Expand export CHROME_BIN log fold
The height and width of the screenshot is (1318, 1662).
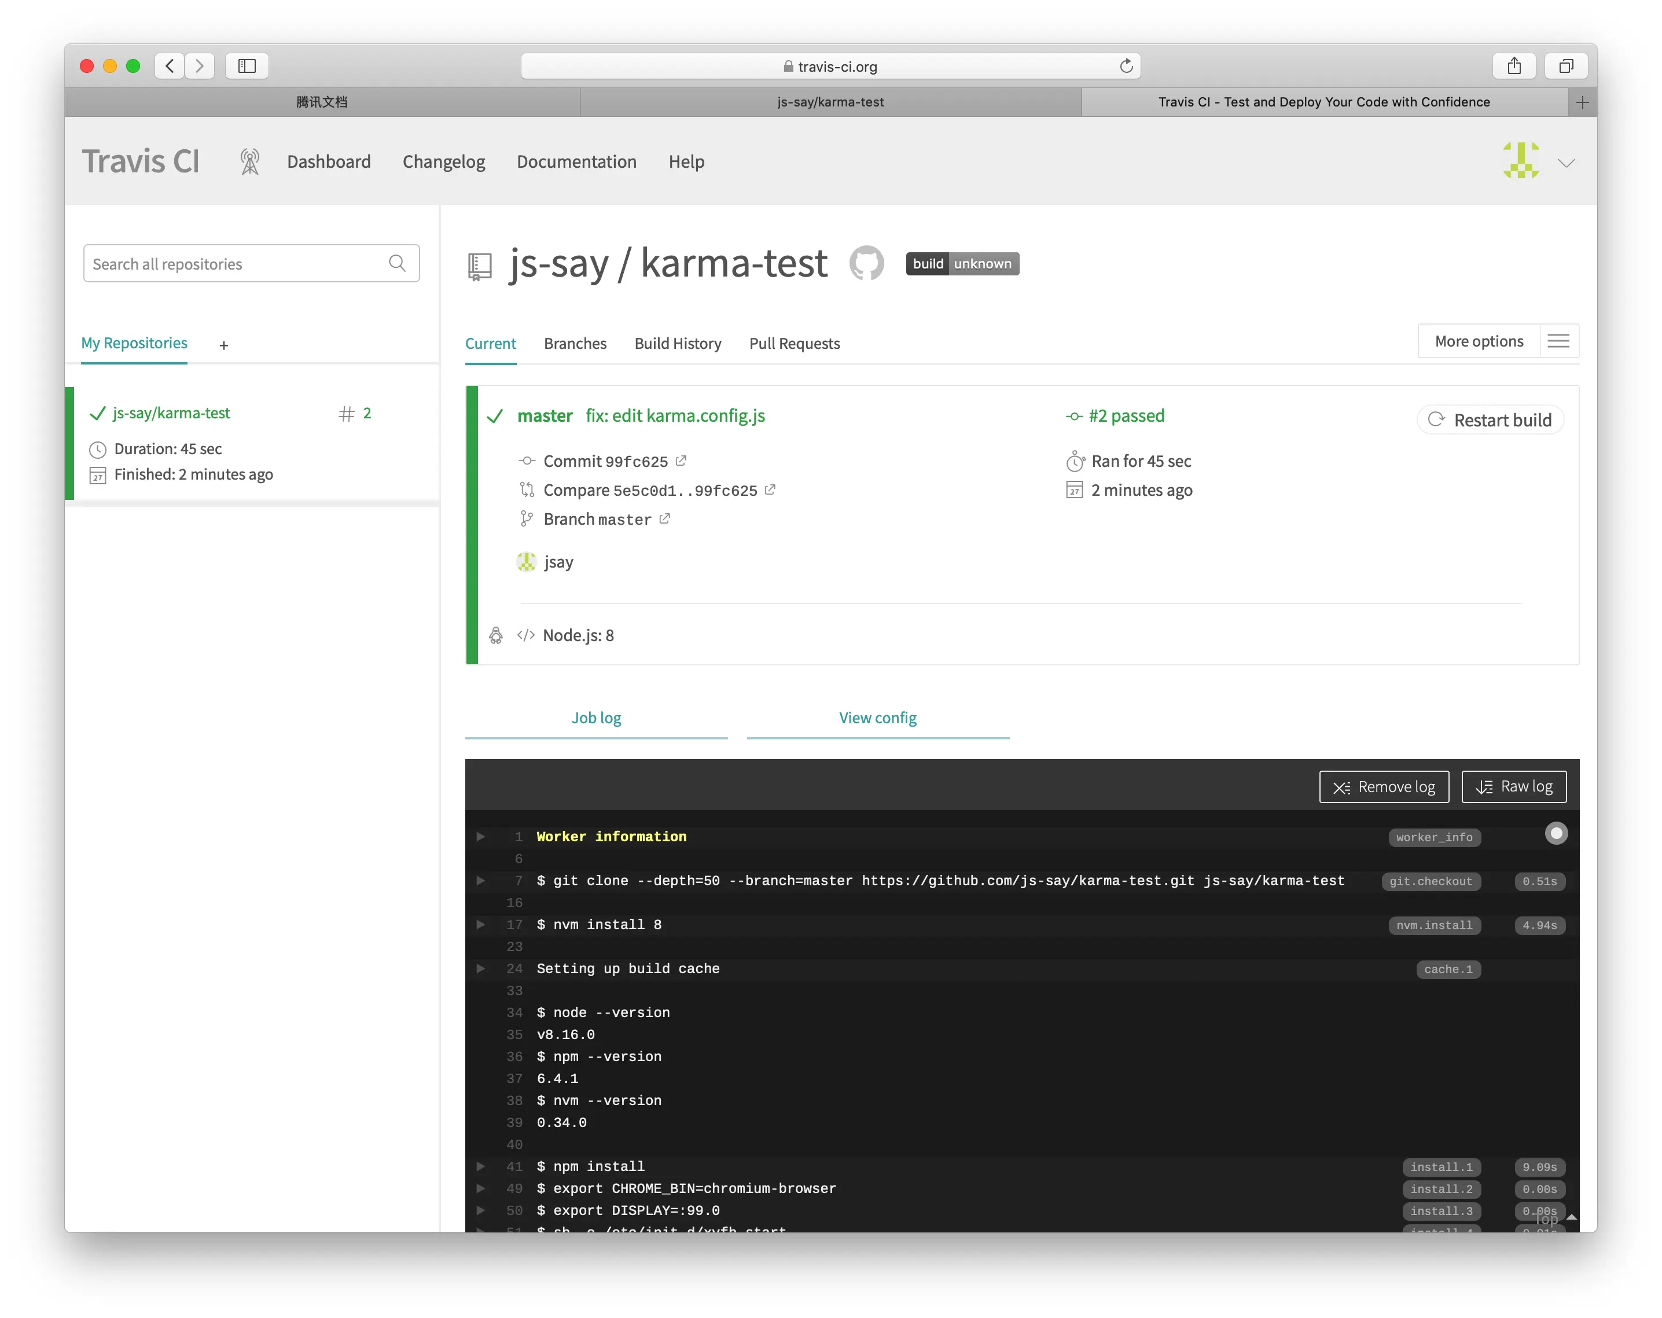[480, 1188]
